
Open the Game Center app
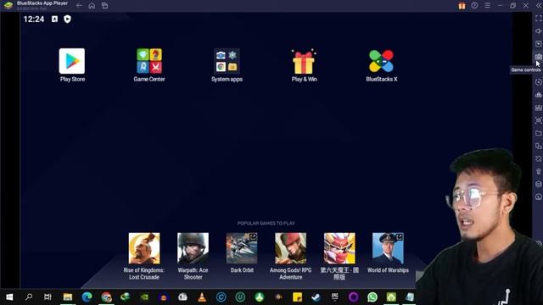[149, 61]
